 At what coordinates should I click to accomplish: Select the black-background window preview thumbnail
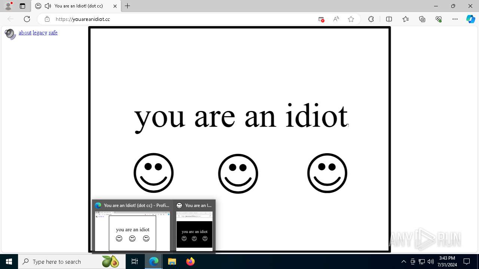(194, 231)
